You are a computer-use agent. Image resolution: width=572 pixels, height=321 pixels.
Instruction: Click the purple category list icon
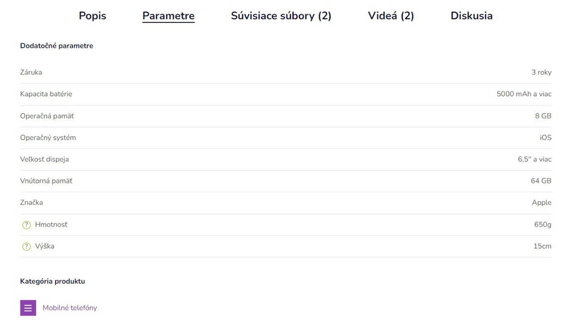(x=28, y=308)
